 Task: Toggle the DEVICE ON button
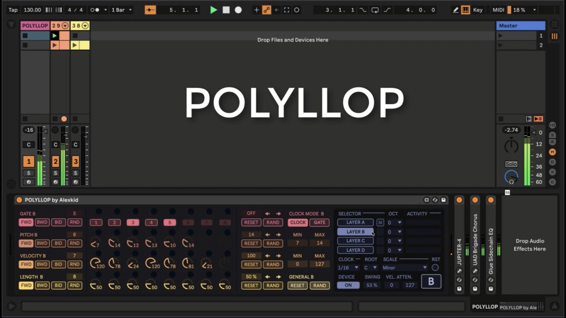[348, 285]
